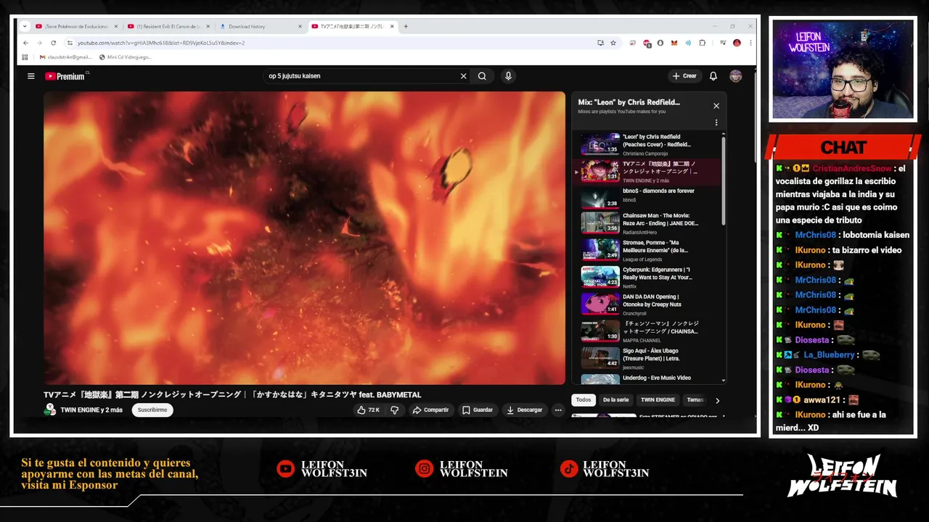Open the Chrome profile avatar
This screenshot has height=522, width=929.
coord(737,43)
